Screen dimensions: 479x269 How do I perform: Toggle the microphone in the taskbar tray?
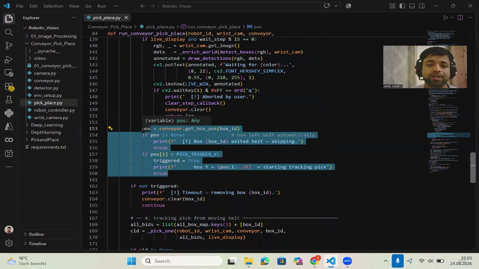tap(398, 261)
